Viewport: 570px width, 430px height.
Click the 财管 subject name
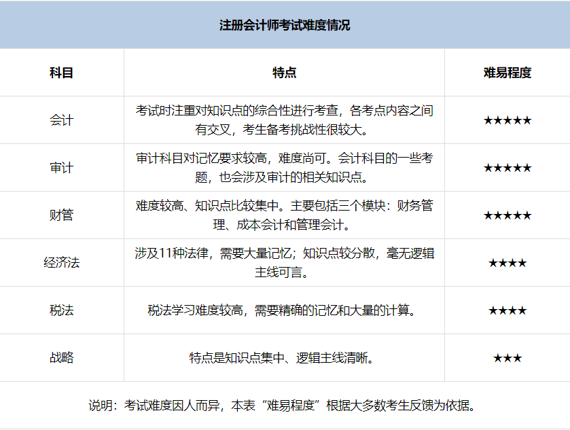63,215
